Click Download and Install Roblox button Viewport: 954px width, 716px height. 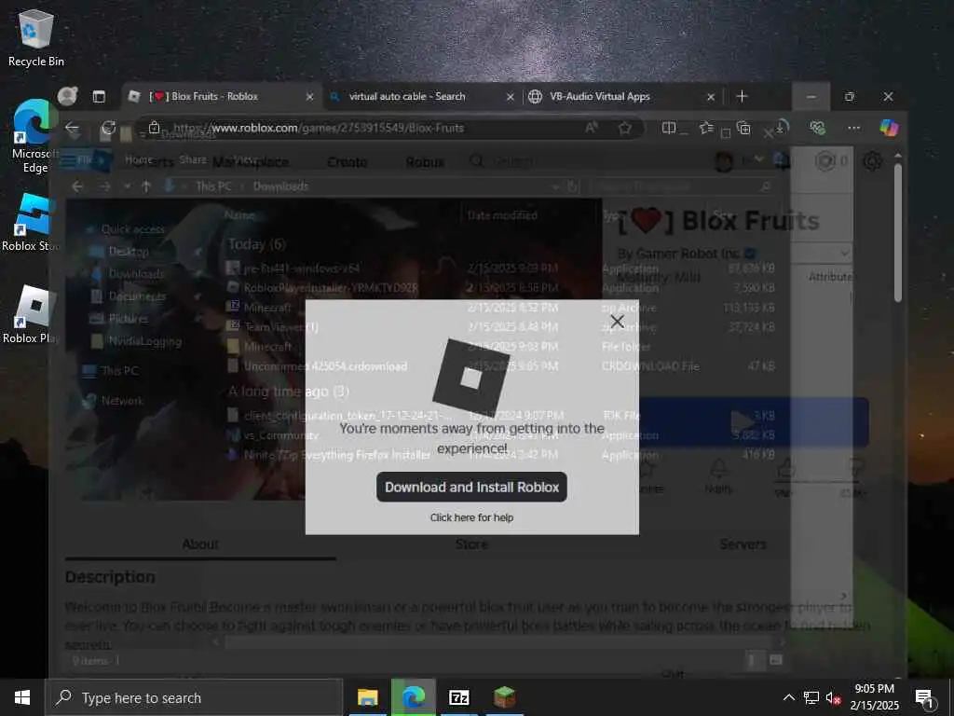(x=471, y=487)
